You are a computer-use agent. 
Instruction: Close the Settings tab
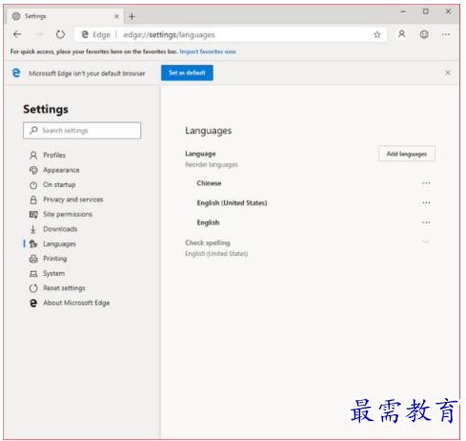coord(116,16)
